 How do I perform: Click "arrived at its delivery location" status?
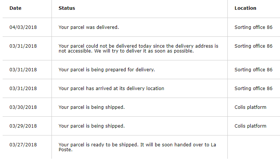click(x=111, y=89)
